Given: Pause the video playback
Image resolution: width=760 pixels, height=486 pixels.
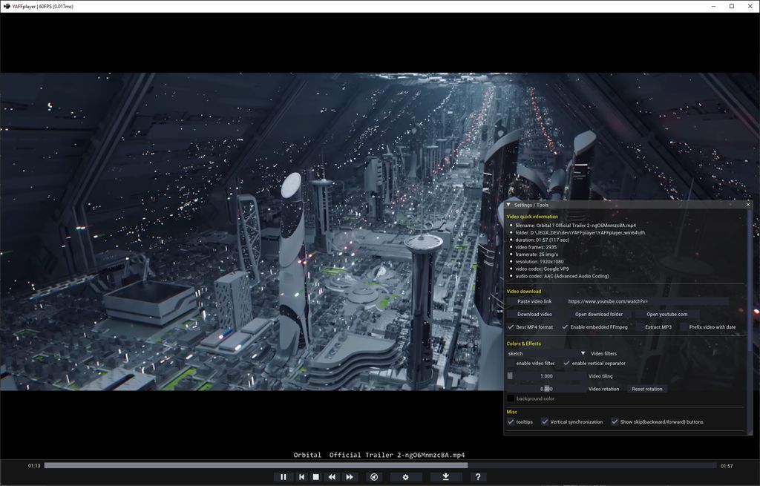Looking at the screenshot, I should click(x=283, y=477).
